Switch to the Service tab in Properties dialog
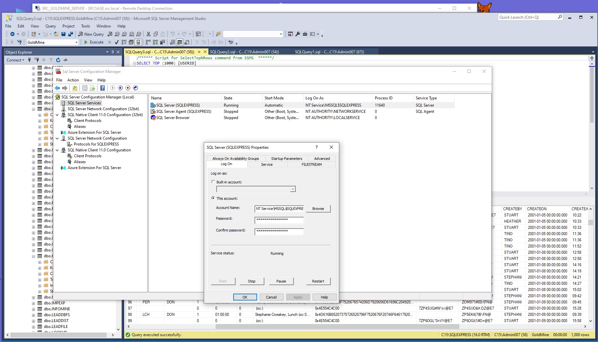This screenshot has width=598, height=342. tap(267, 164)
